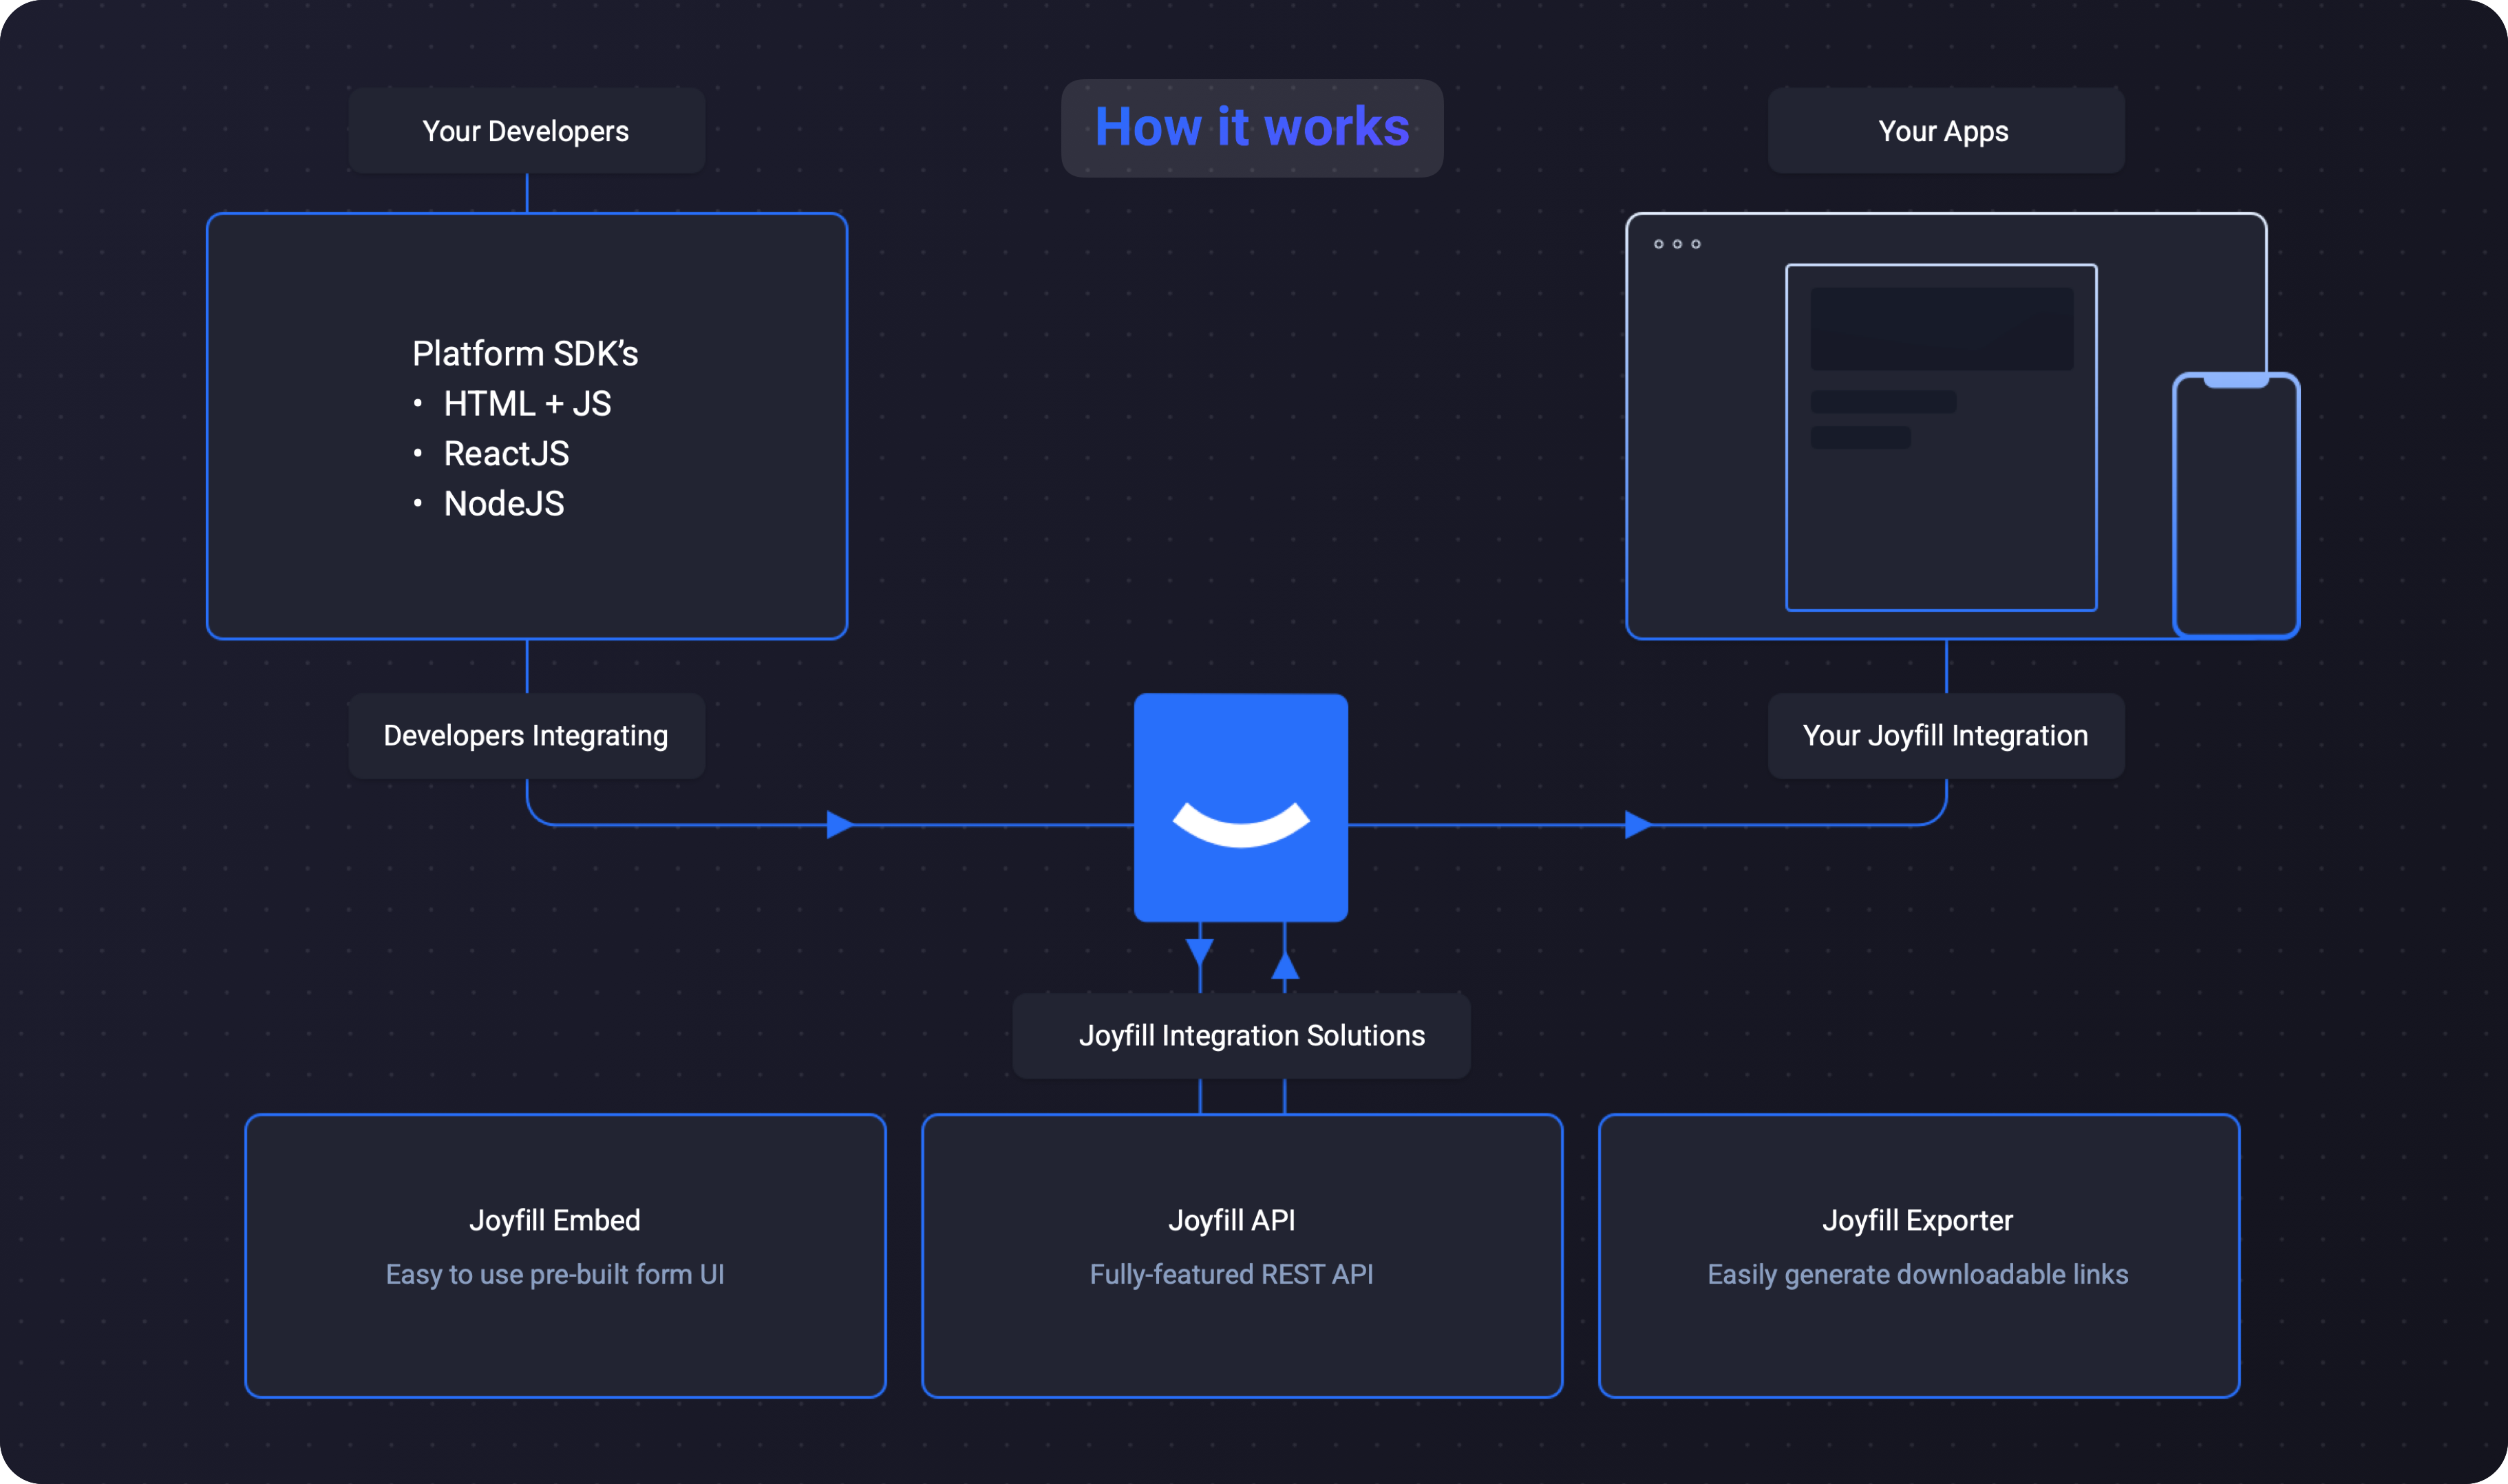Click the Developers Integrating label
The image size is (2508, 1484).
coord(526,736)
